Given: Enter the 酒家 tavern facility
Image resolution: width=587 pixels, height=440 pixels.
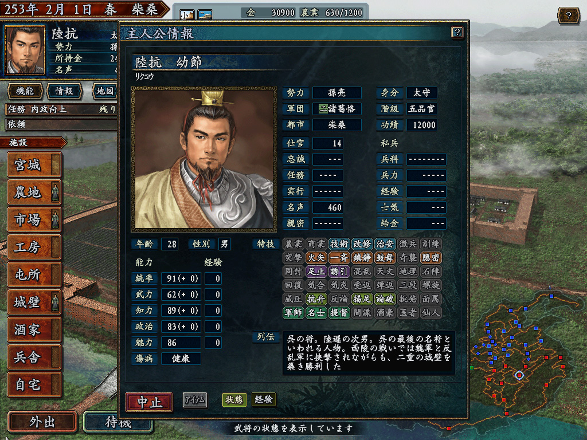Looking at the screenshot, I should [x=34, y=330].
